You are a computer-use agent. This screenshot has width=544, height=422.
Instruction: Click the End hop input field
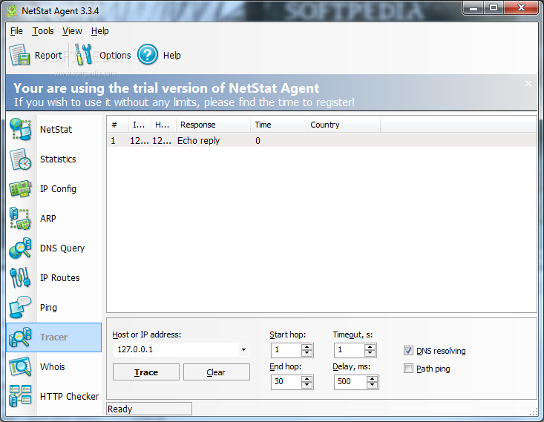click(286, 382)
